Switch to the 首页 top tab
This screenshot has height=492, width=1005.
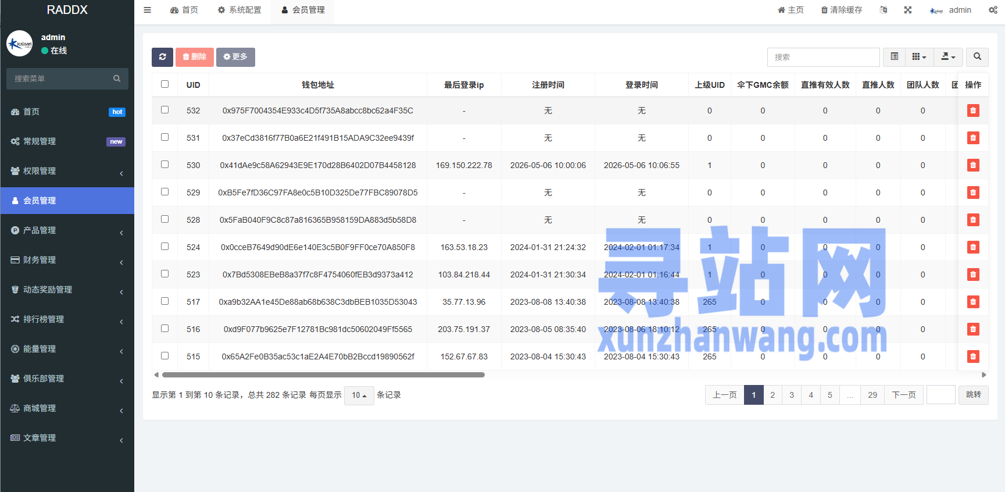click(x=184, y=10)
